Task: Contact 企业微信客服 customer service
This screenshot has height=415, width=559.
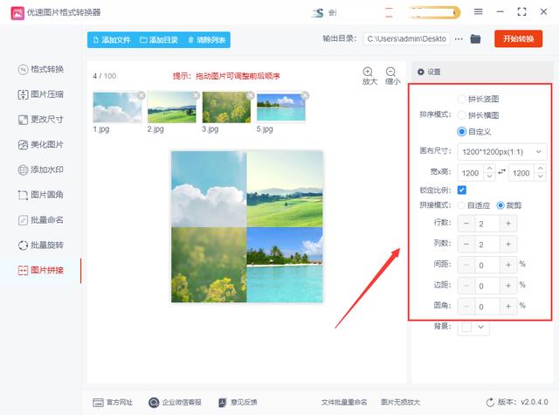Action: pos(175,403)
